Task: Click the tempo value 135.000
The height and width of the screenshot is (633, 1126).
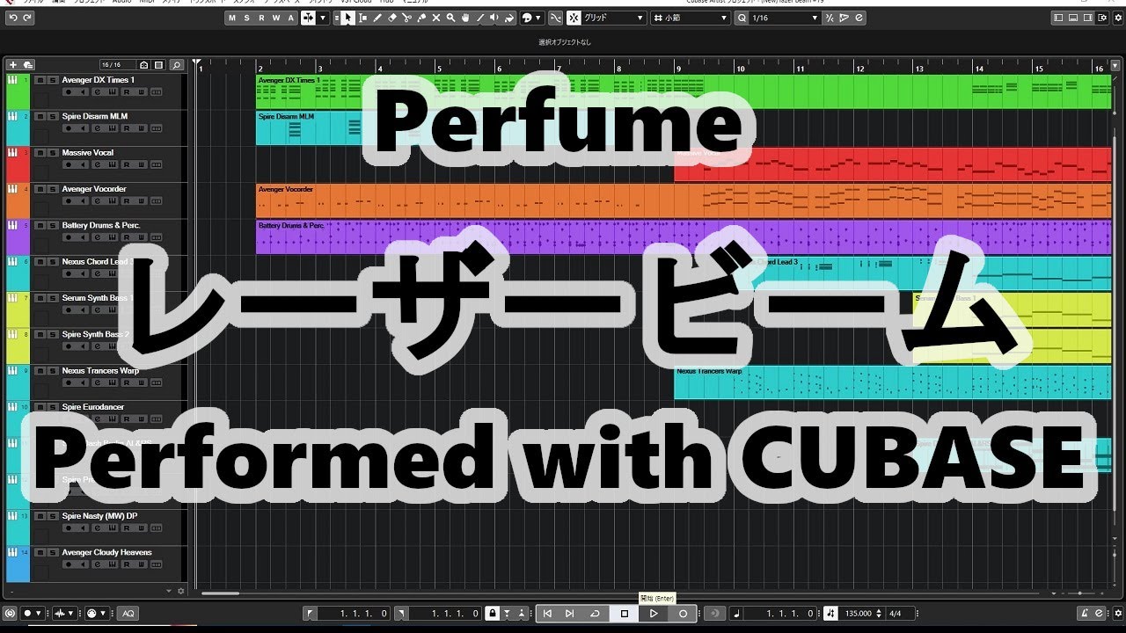Action: pyautogui.click(x=859, y=614)
